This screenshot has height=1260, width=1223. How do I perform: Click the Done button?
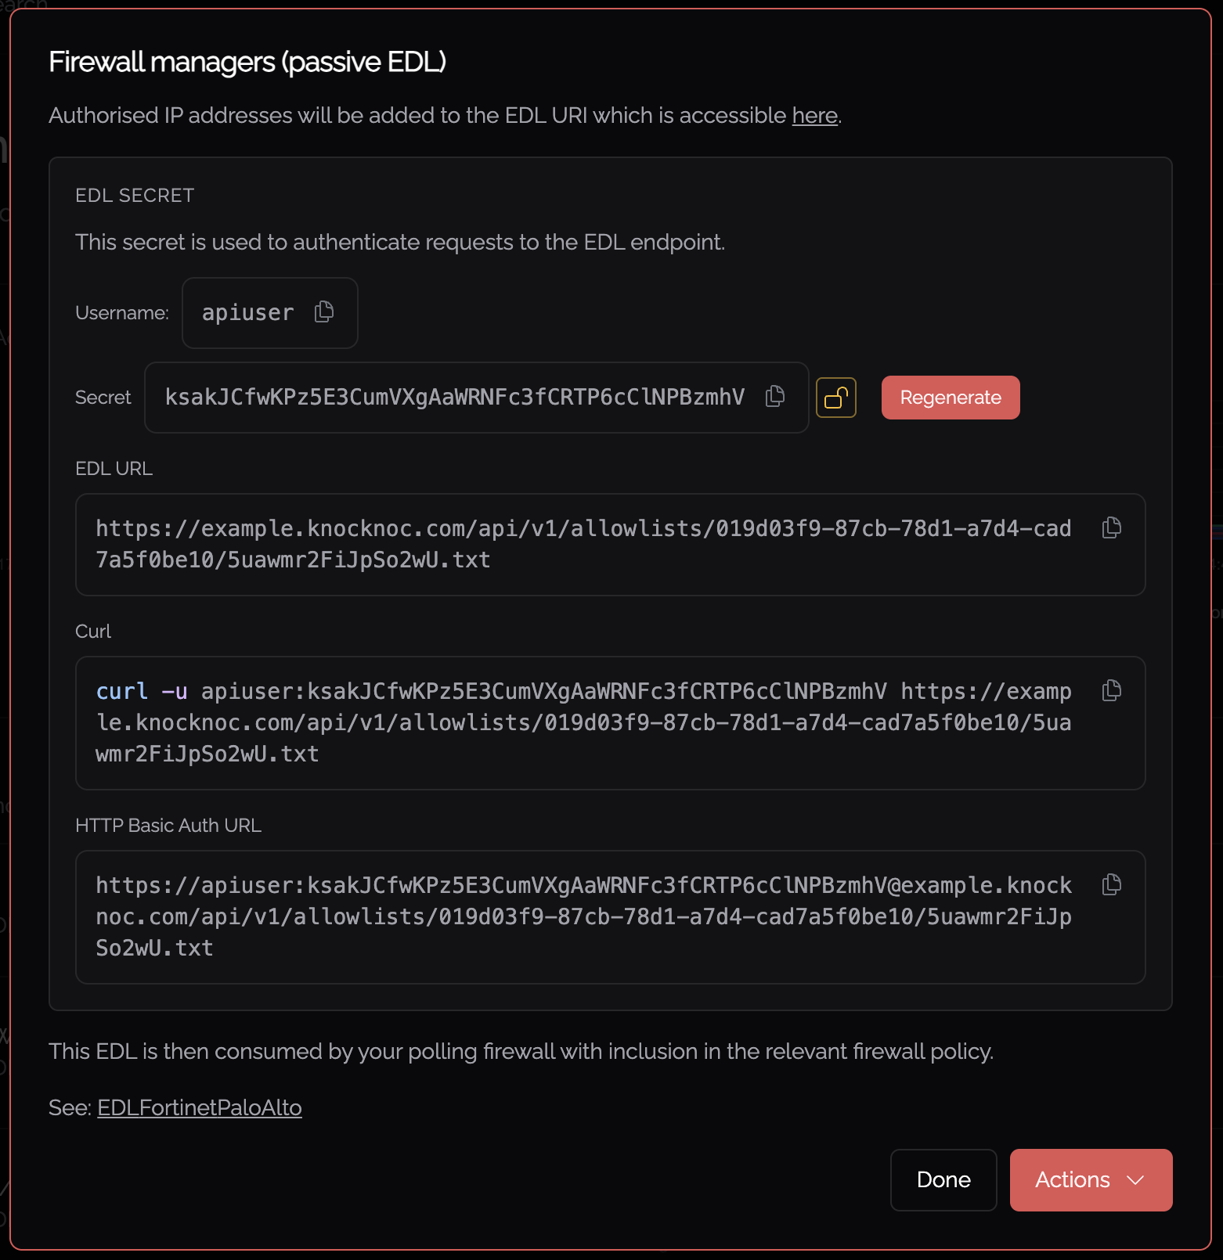tap(943, 1180)
